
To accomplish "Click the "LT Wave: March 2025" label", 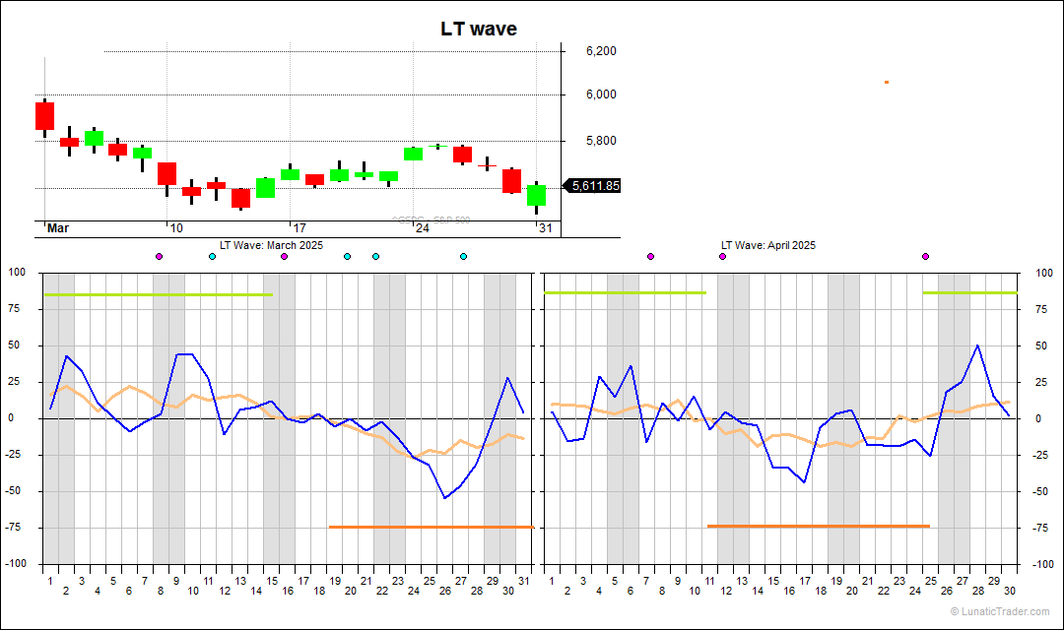I will (271, 245).
